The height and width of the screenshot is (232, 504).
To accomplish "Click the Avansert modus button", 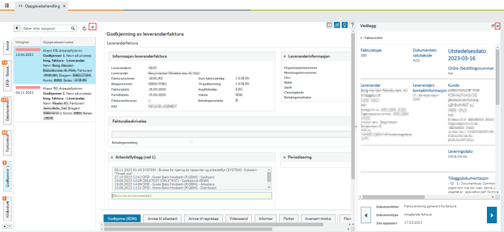I will pyautogui.click(x=318, y=219).
